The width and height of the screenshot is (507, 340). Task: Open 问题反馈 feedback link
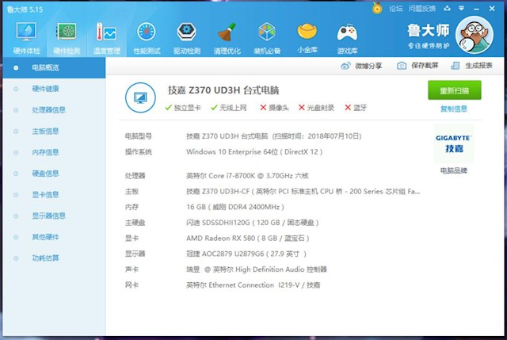pyautogui.click(x=422, y=9)
